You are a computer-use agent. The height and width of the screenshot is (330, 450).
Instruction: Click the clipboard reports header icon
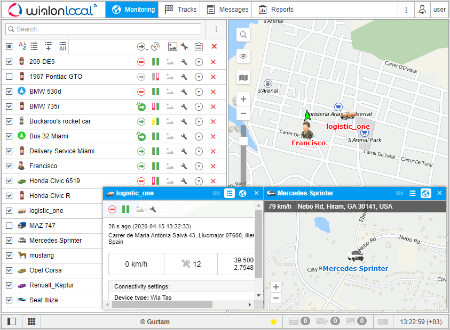(199, 46)
